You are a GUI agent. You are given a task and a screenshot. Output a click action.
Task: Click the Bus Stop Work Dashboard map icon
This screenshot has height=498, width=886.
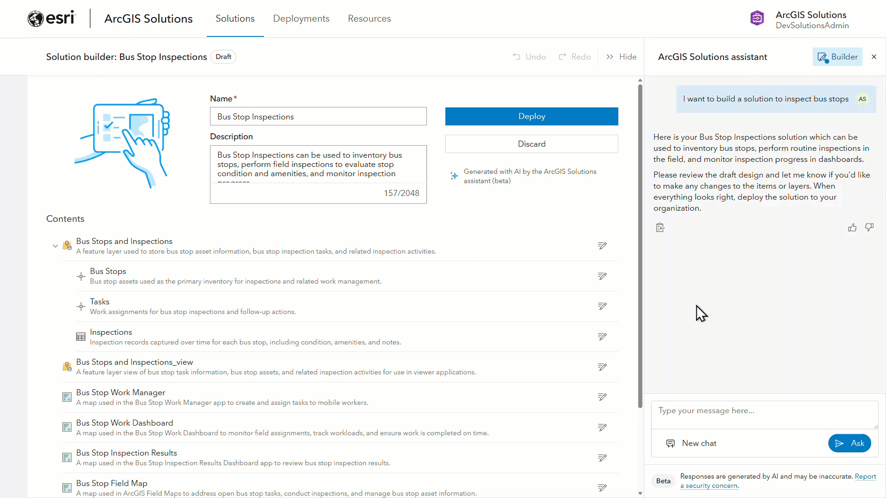(67, 427)
